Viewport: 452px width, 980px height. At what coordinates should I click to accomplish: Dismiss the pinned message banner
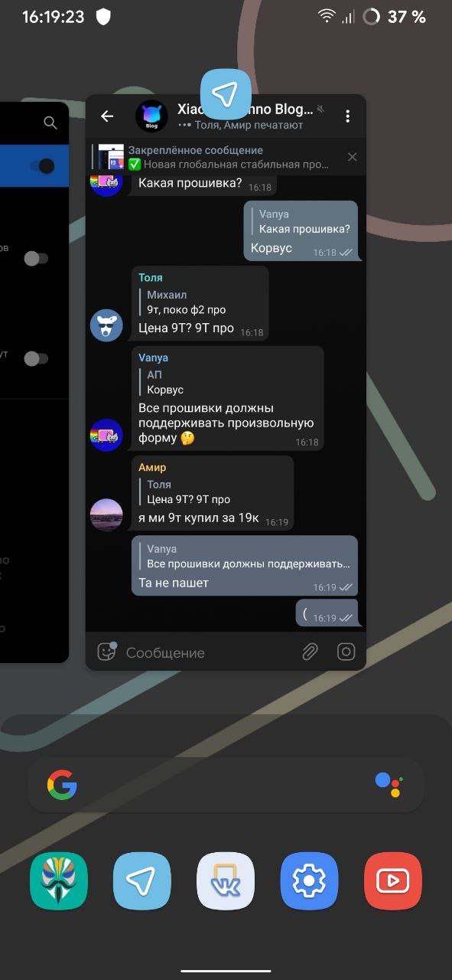click(x=352, y=157)
